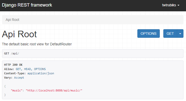Click the "music" JSON key
186x101 pixels.
point(16,90)
